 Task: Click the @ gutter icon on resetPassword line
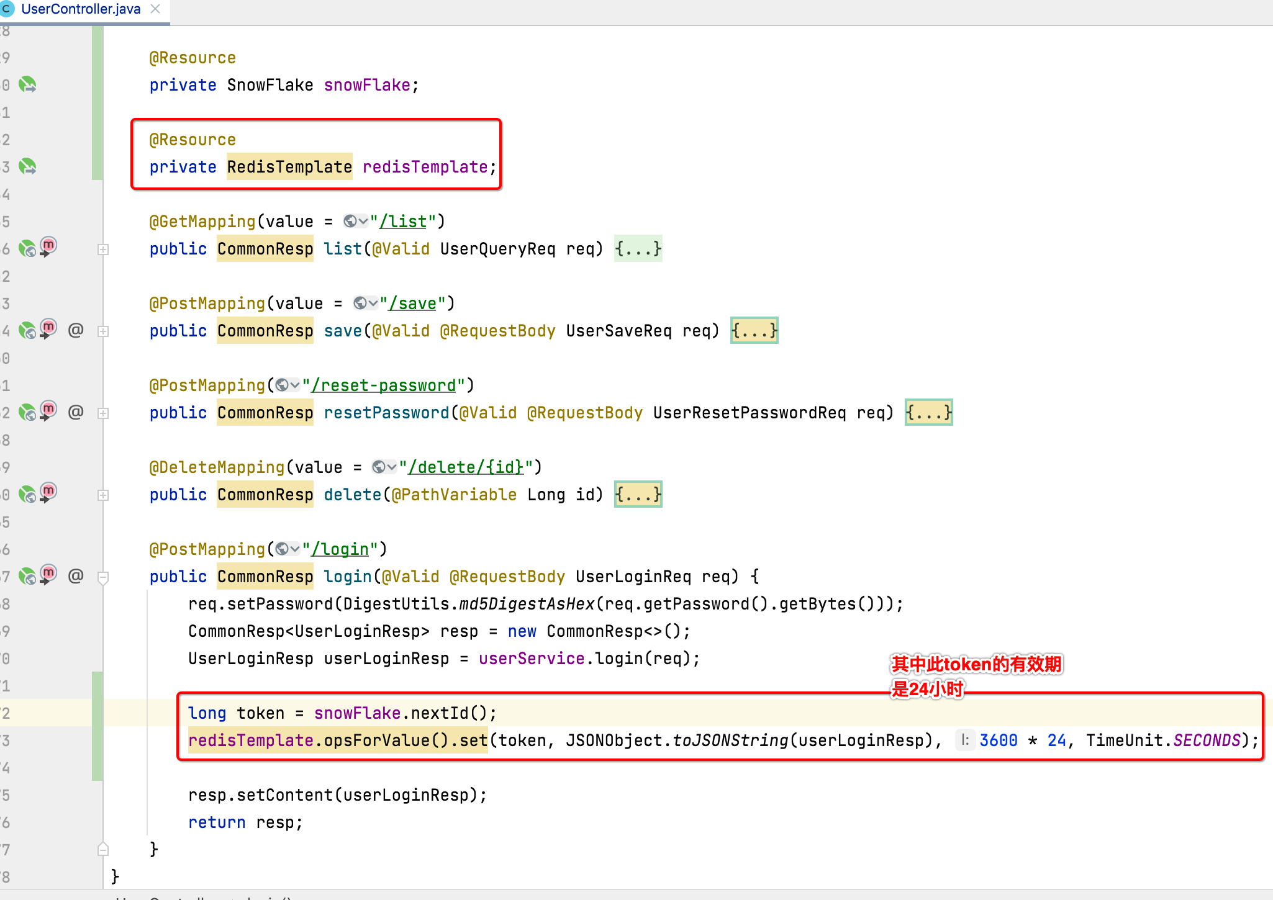click(76, 412)
